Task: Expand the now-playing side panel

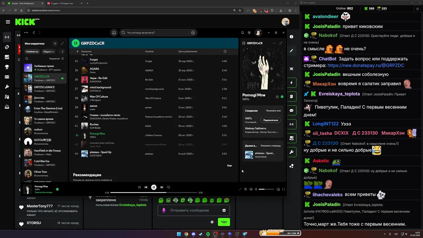Action: click(x=281, y=43)
